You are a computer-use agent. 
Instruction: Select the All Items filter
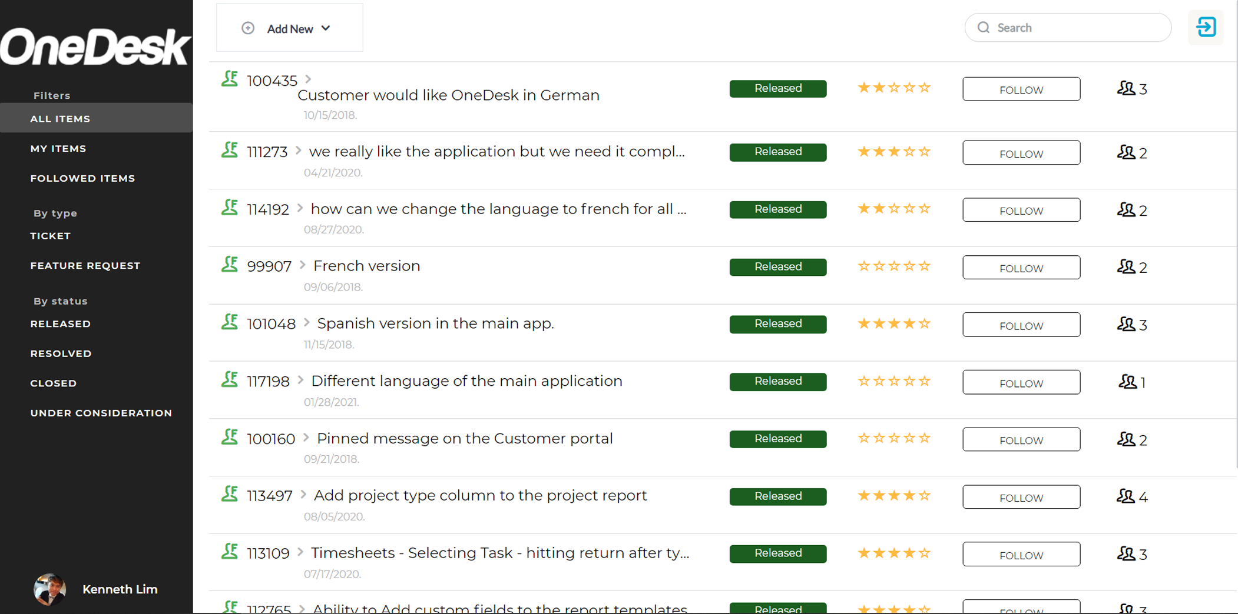pos(96,118)
